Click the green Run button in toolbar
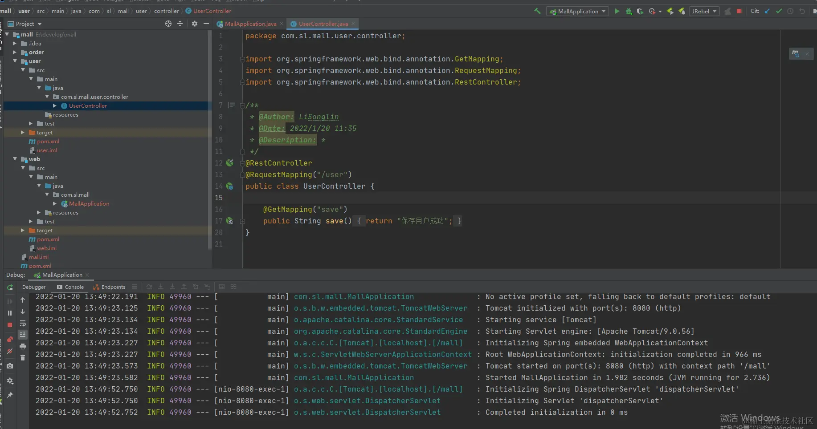The image size is (817, 429). point(617,11)
